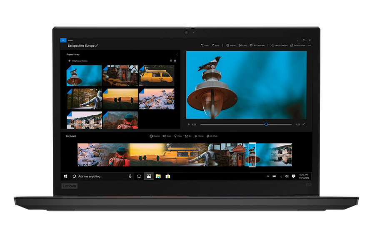Change the 16:9 Landscape aspect ratio
Viewport: 375px width, 242px height.
(257, 45)
